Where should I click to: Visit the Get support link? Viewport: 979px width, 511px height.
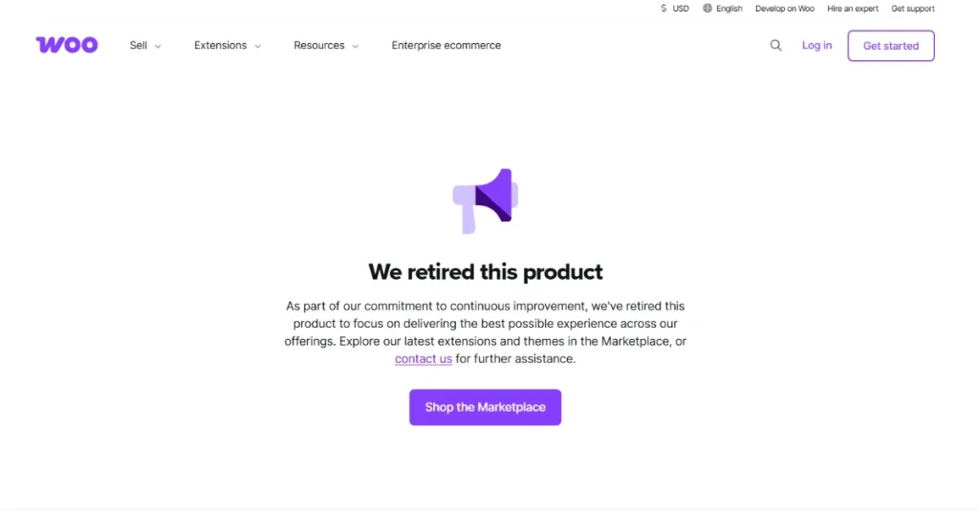[x=913, y=9]
